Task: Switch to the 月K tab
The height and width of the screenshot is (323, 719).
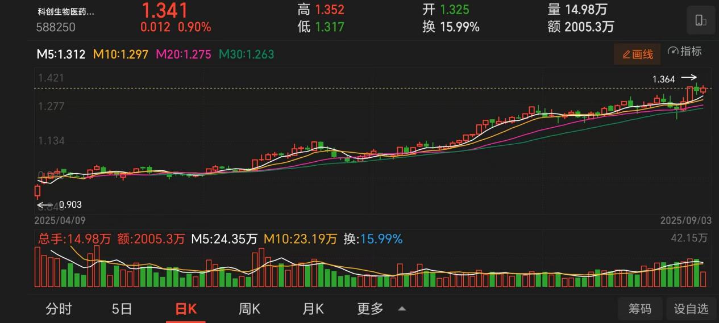Action: click(x=313, y=309)
